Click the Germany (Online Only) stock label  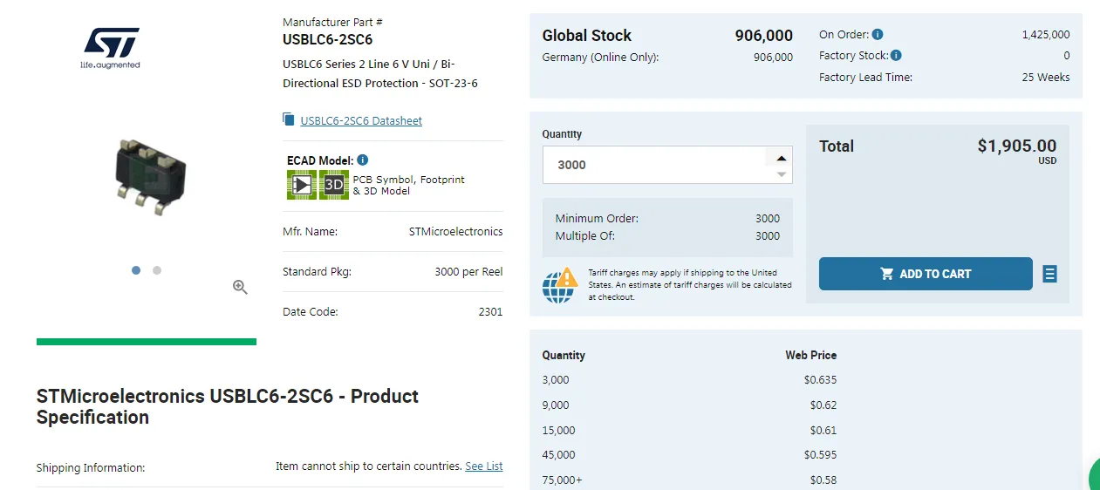click(600, 58)
